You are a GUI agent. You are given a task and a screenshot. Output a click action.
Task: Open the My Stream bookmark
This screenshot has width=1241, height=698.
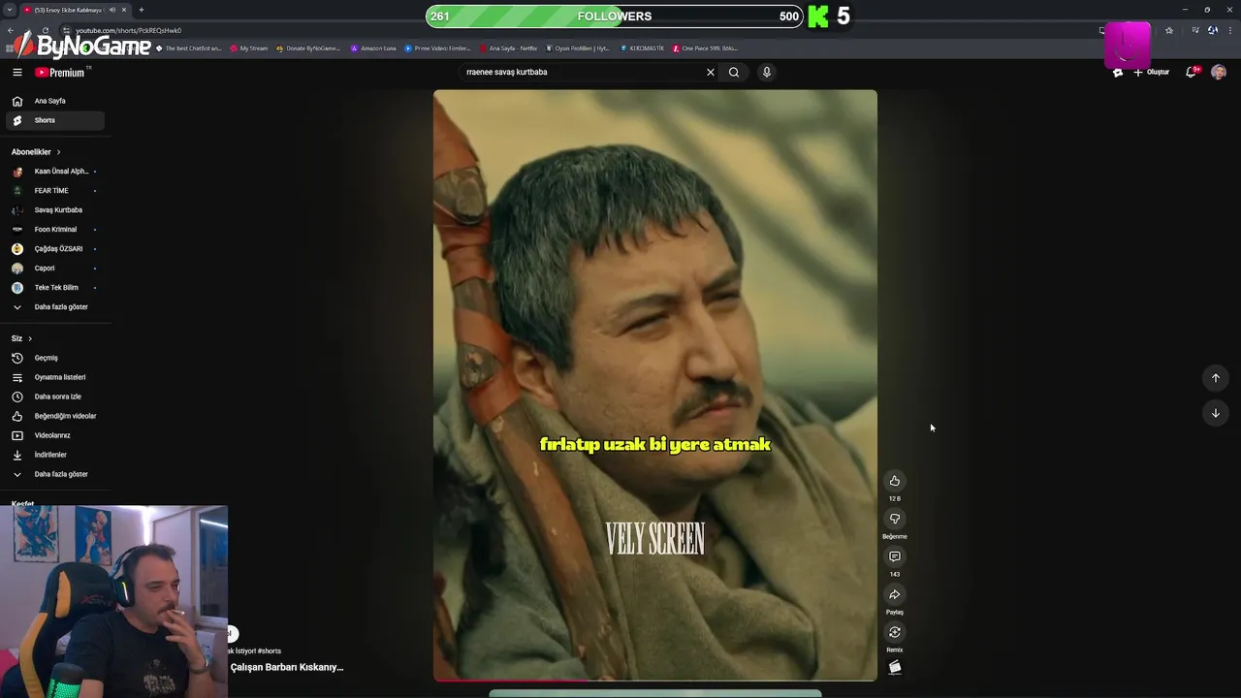coord(249,48)
